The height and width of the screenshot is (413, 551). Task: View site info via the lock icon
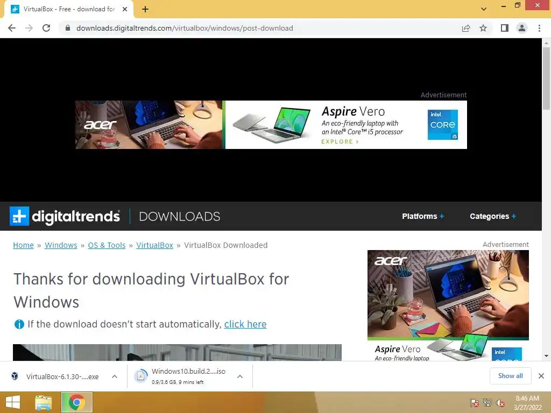pyautogui.click(x=68, y=28)
